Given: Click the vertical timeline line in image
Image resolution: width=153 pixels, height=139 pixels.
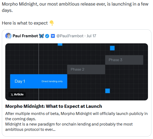Looking at the screenshot, I should (x=39, y=59).
